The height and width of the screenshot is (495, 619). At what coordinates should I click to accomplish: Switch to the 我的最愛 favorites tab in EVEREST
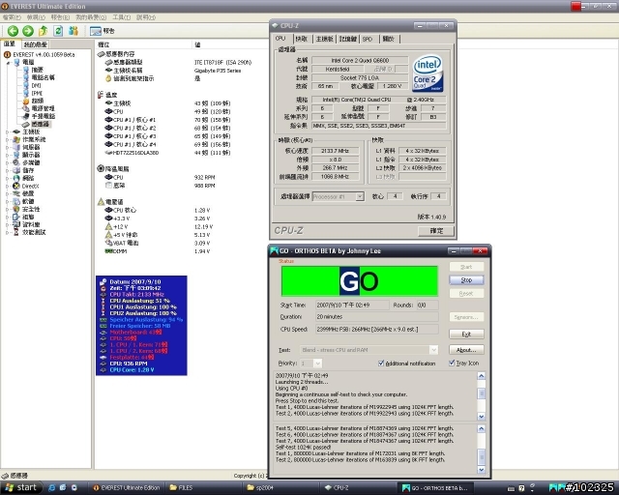tap(35, 44)
